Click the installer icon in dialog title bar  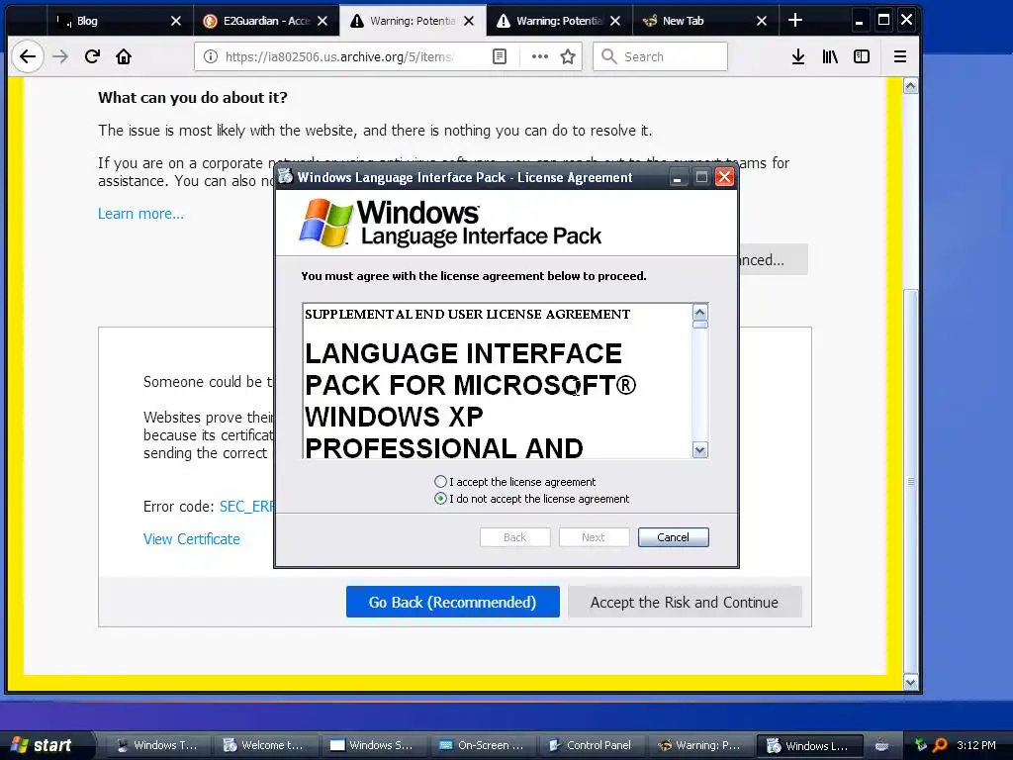286,176
